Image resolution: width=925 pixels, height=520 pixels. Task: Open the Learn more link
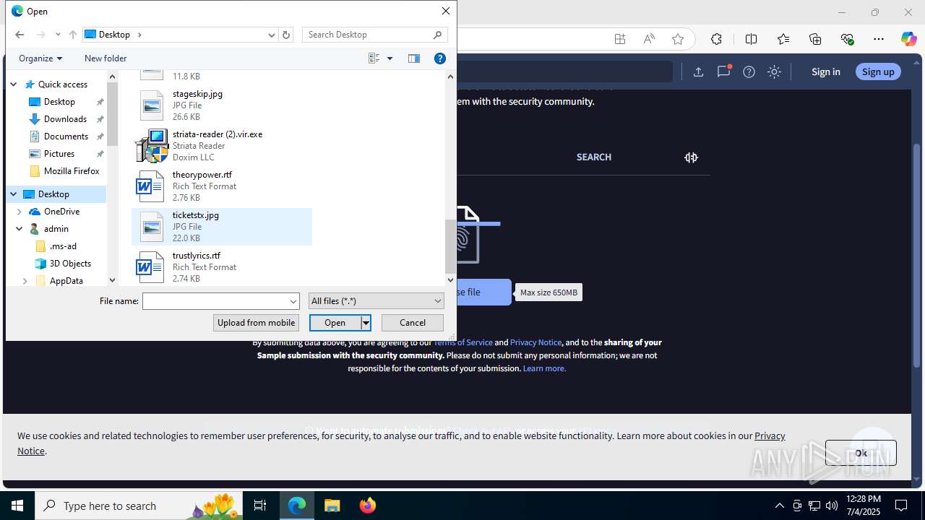(544, 368)
